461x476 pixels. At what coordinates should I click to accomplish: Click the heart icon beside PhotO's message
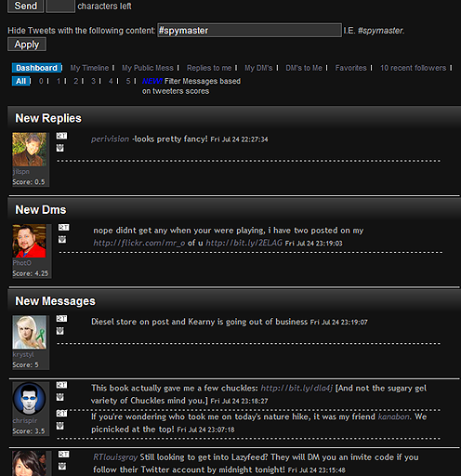pos(62,240)
